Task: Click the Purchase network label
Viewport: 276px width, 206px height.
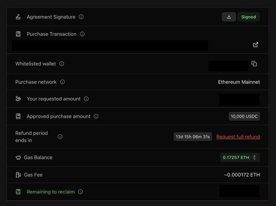Action: point(36,82)
